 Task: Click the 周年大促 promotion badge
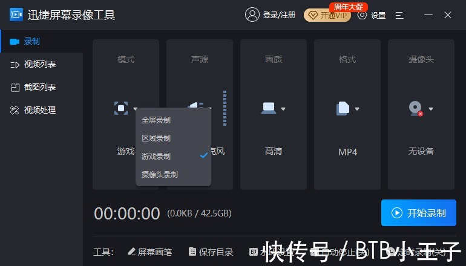(x=349, y=7)
